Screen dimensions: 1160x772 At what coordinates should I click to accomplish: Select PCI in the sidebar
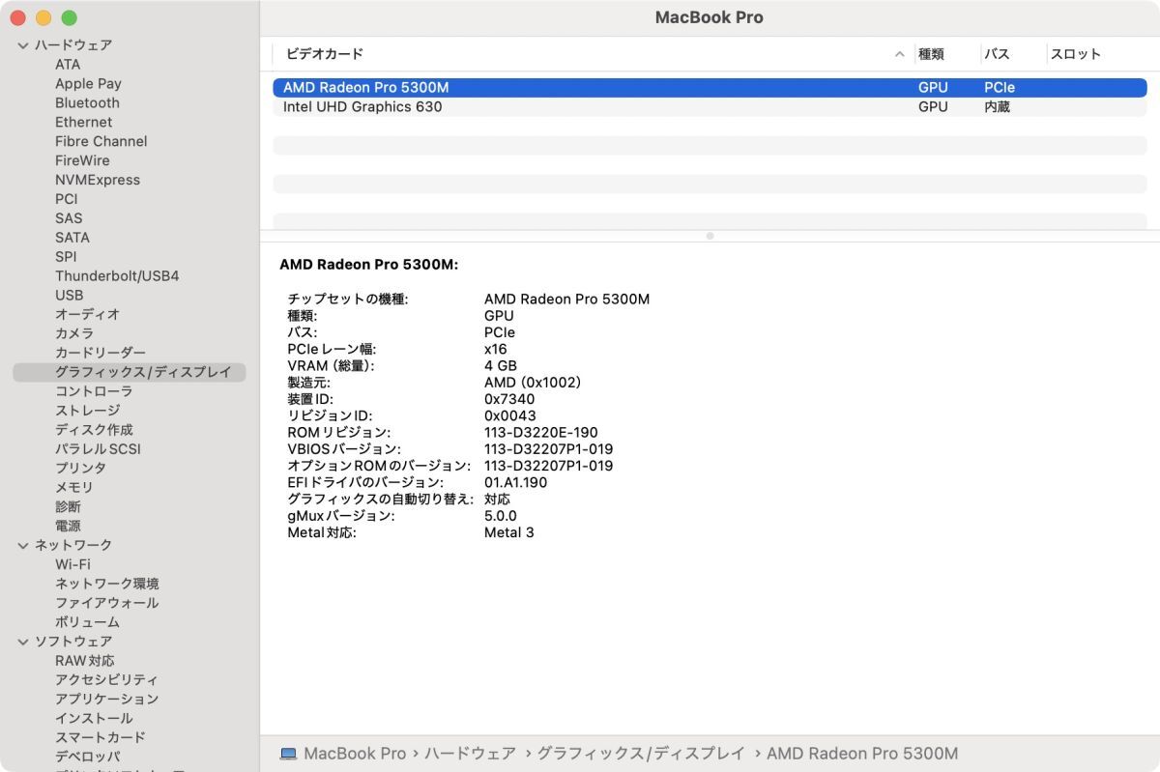click(x=66, y=199)
